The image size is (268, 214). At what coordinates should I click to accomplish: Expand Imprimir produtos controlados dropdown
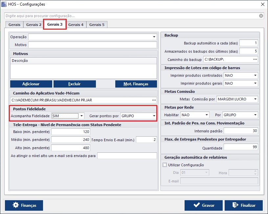point(255,75)
